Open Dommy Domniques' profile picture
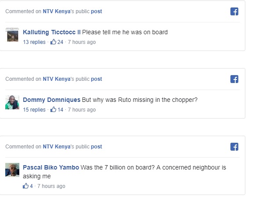 12,102
